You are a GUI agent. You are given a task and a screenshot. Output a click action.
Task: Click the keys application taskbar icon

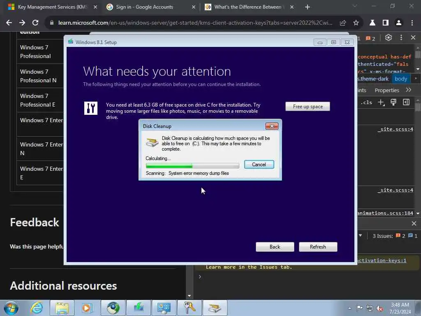coord(189,308)
